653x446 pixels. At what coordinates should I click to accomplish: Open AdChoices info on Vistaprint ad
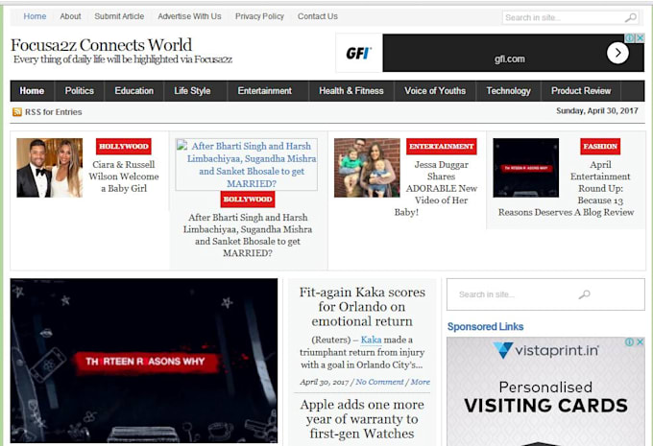(630, 341)
